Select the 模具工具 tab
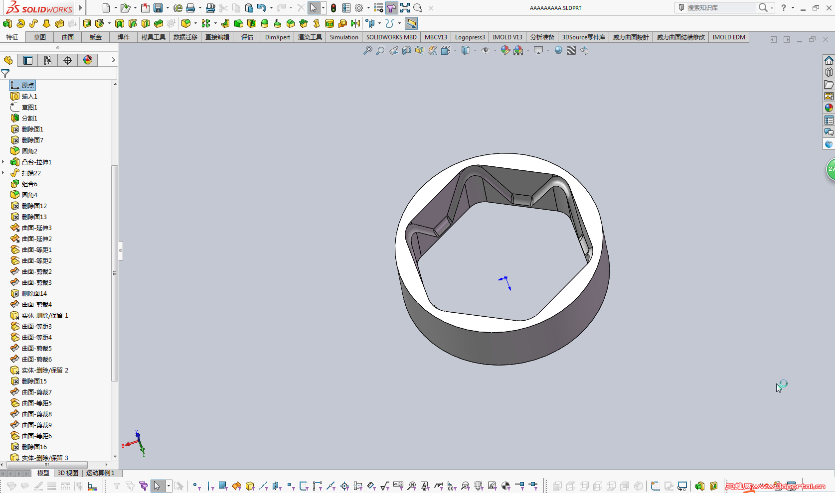The image size is (835, 493). pyautogui.click(x=154, y=37)
